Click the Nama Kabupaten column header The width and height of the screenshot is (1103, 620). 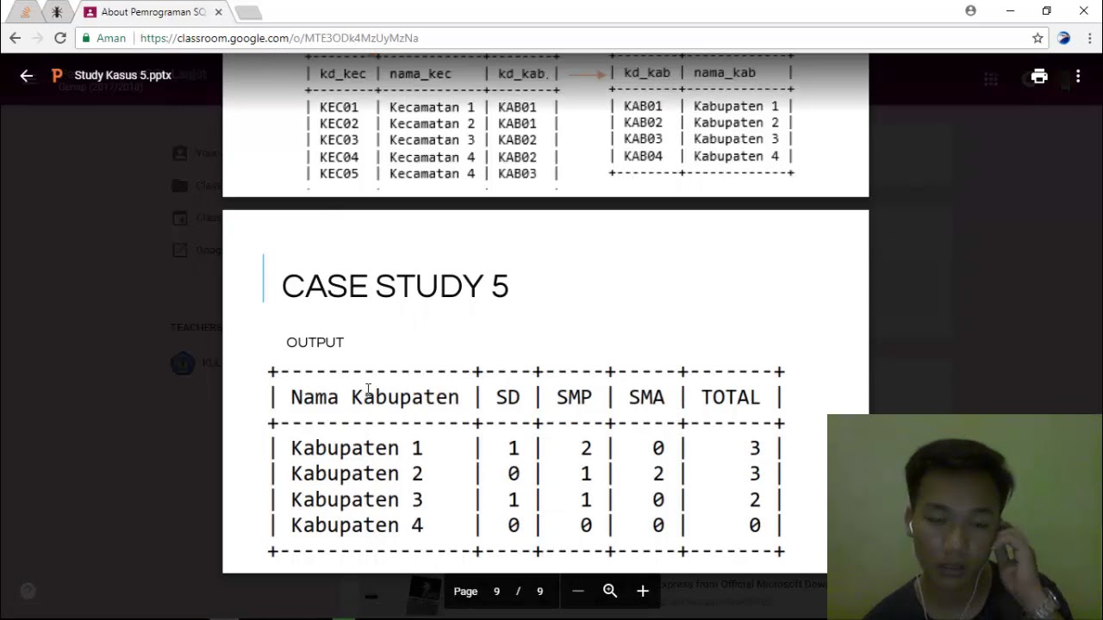pos(375,397)
